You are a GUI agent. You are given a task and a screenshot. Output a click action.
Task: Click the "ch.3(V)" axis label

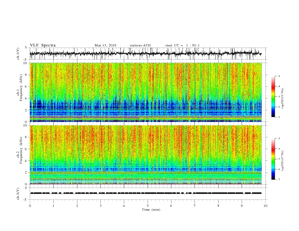click(x=18, y=194)
